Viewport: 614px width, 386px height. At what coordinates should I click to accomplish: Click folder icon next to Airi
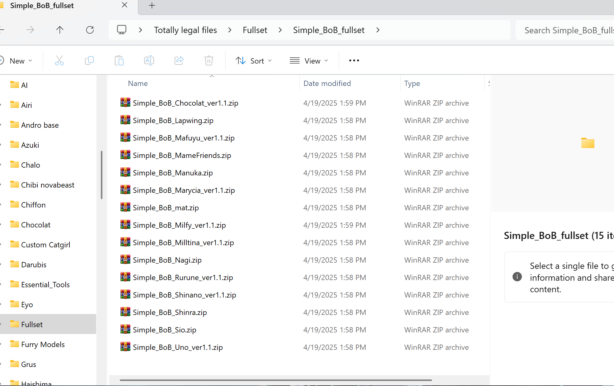(15, 104)
